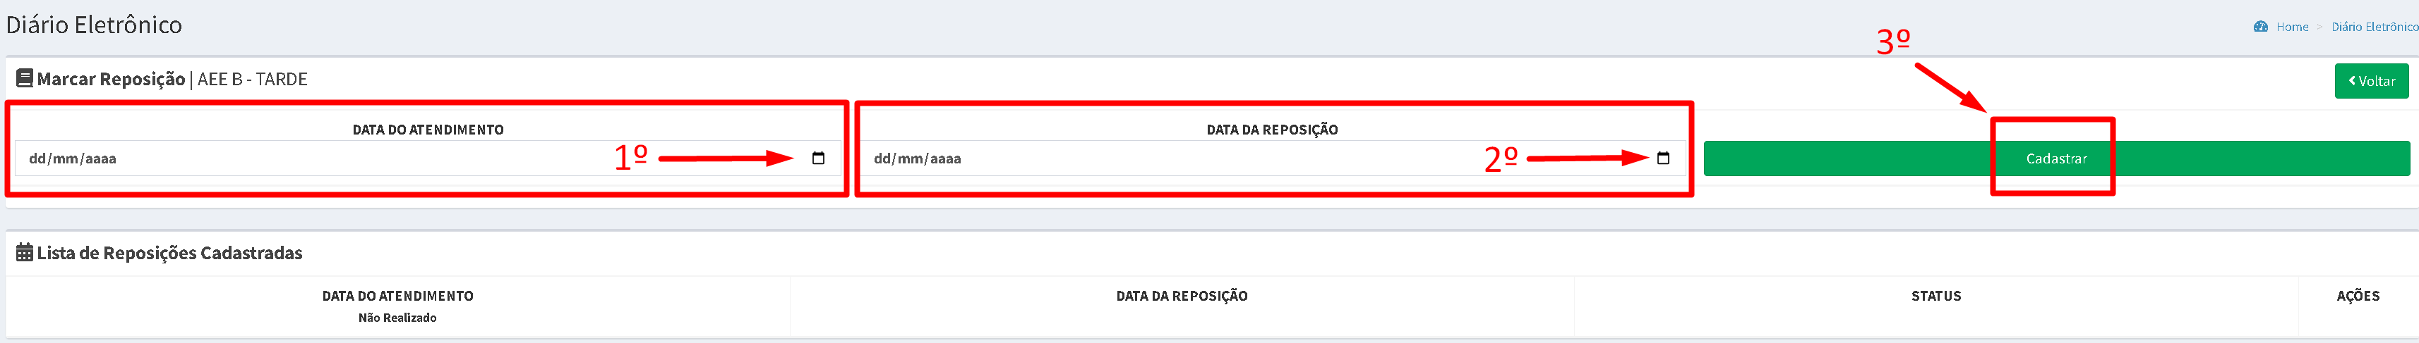Click the chevron arrow inside the Voltar button
The width and height of the screenshot is (2419, 343).
tap(2353, 80)
